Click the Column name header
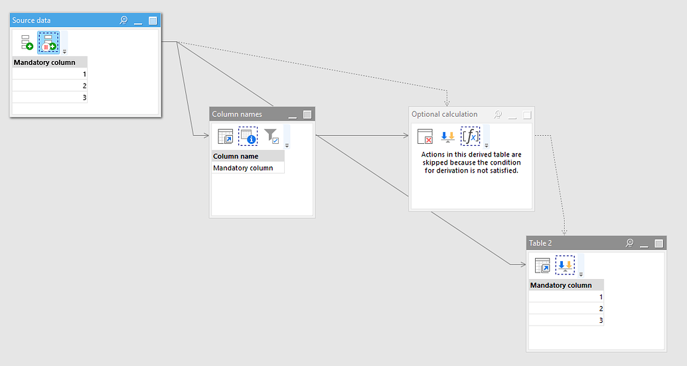The height and width of the screenshot is (366, 687). click(x=248, y=156)
